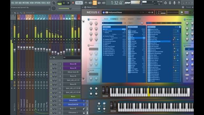Select the Vintage Synths expansion folder
The width and height of the screenshot is (204, 115).
coord(114,55)
